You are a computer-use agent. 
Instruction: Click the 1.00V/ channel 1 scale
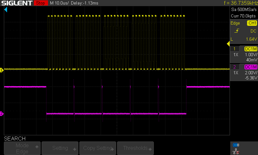pyautogui.click(x=251, y=55)
